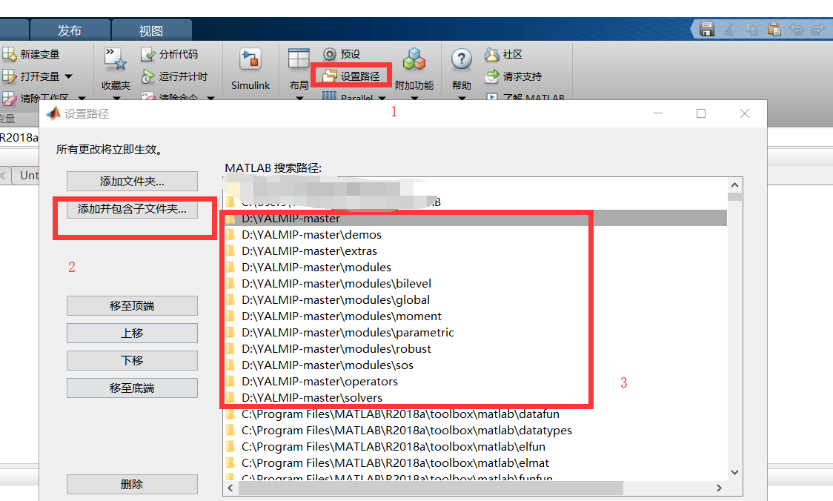833x501 pixels.
Task: Switch to the 视图 (View) tab
Action: tap(151, 30)
